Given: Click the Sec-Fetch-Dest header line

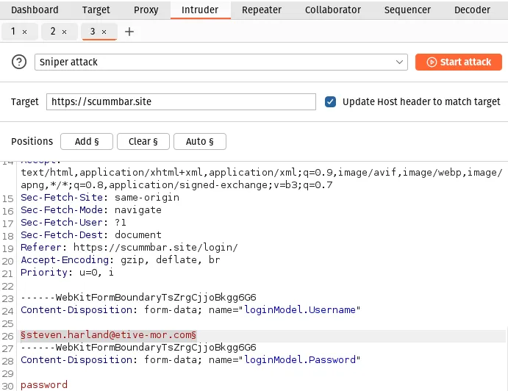Looking at the screenshot, I should tap(91, 234).
